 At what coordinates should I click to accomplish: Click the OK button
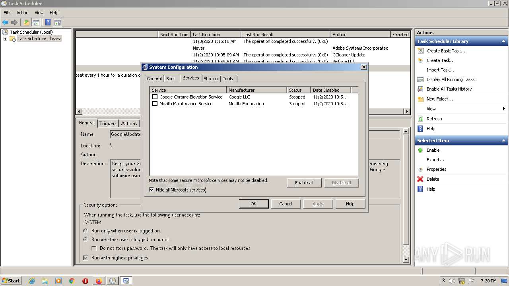[253, 204]
